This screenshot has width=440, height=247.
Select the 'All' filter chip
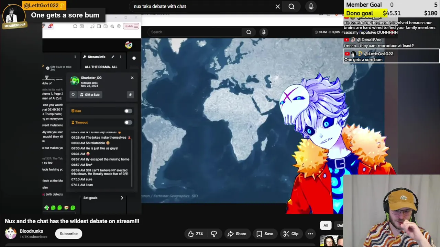click(x=326, y=225)
